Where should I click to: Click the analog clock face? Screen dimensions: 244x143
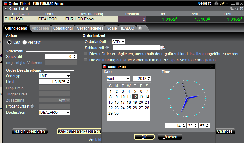187,99
